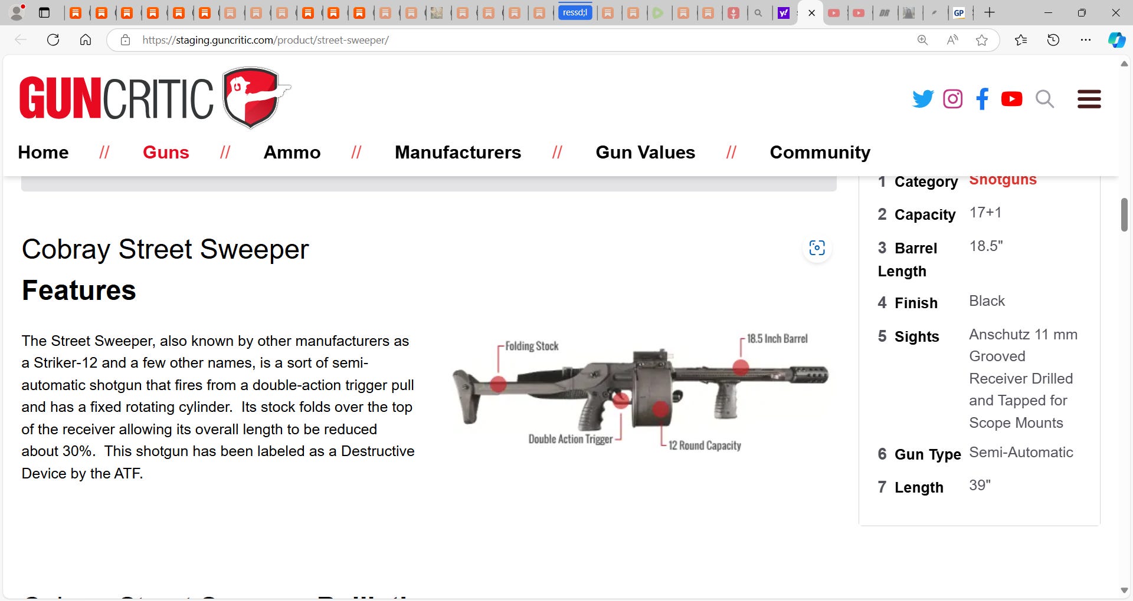Viewport: 1133px width, 601px height.
Task: Click the Gun Type value Semi-Automatic
Action: 1021,453
